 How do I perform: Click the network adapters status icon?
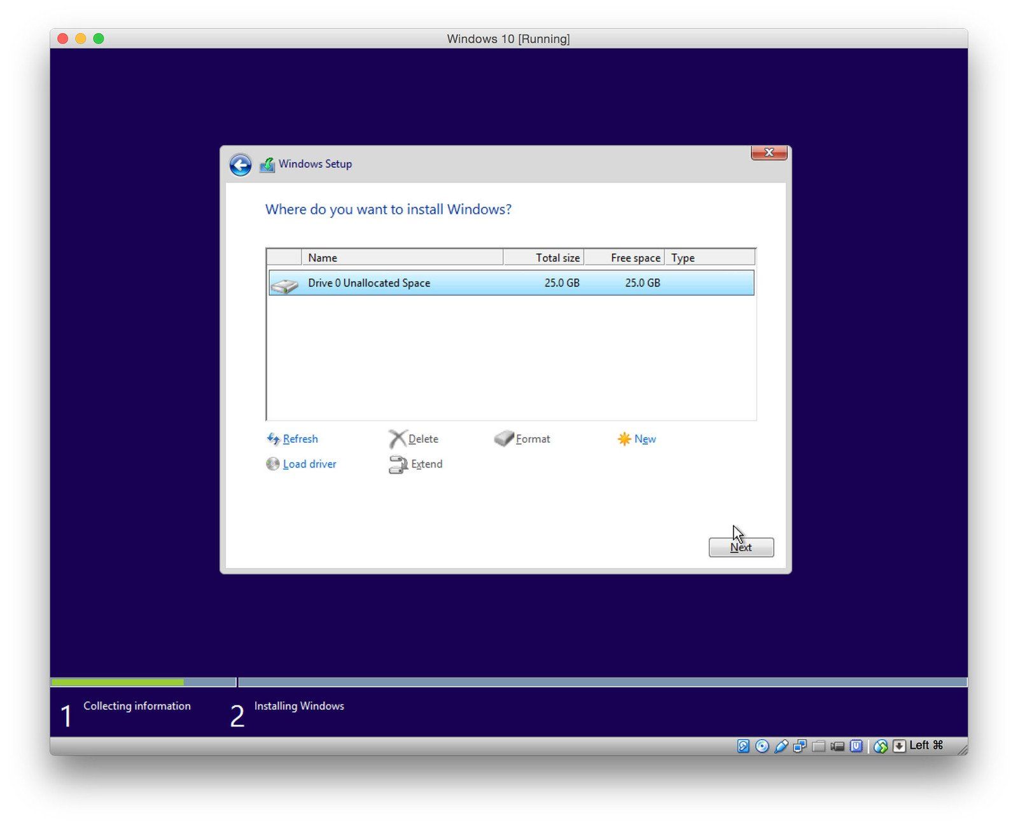coord(800,746)
